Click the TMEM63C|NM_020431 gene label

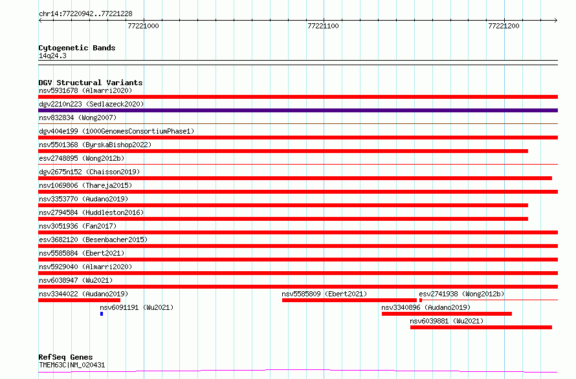click(72, 365)
